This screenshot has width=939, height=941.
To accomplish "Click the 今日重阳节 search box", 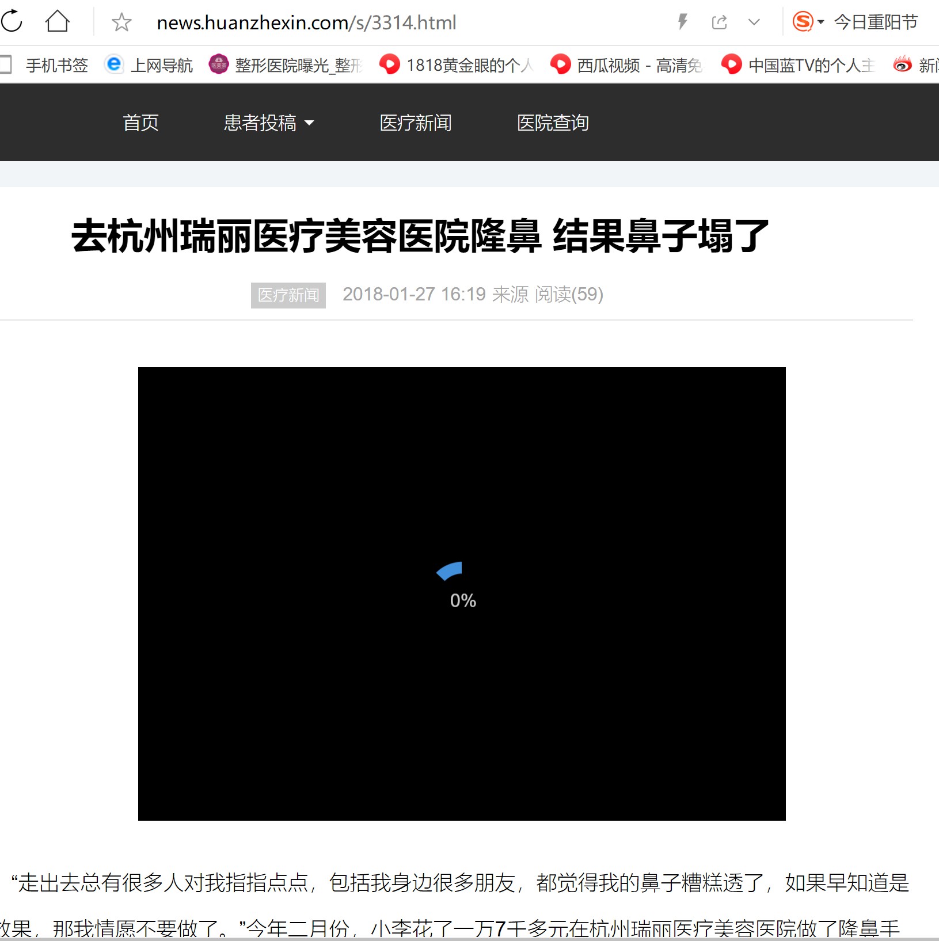I will [x=876, y=22].
